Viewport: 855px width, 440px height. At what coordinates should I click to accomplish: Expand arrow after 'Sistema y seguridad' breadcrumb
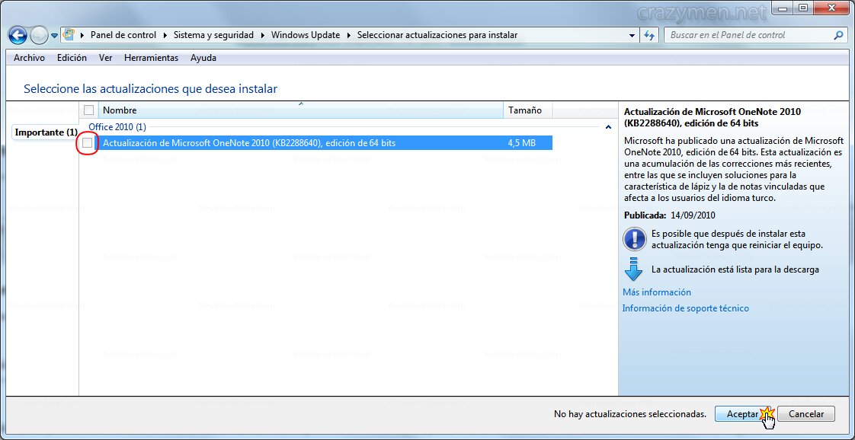click(262, 35)
